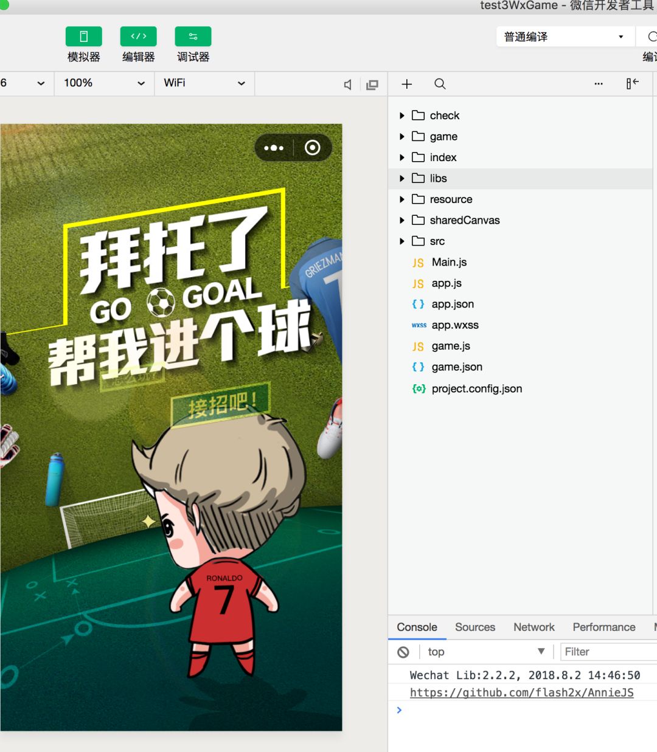This screenshot has width=657, height=752.
Task: Switch to the Performance tab
Action: point(604,627)
